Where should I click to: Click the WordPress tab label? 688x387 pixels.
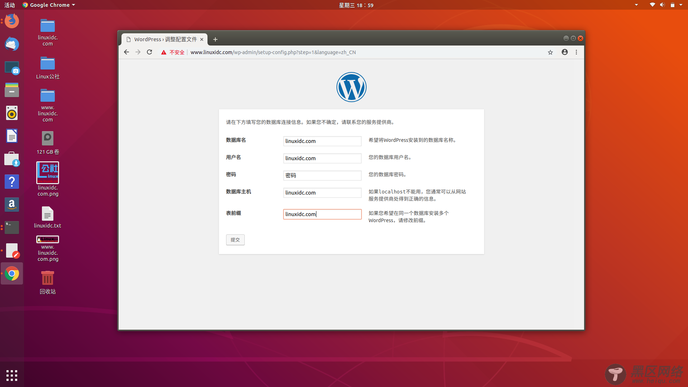coord(166,39)
